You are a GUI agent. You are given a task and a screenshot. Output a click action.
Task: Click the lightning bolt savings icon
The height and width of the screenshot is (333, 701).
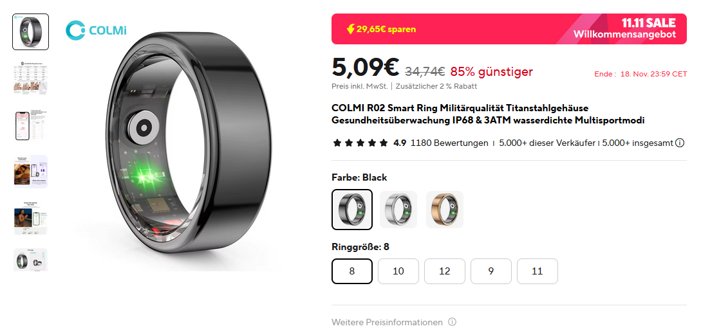pyautogui.click(x=351, y=30)
